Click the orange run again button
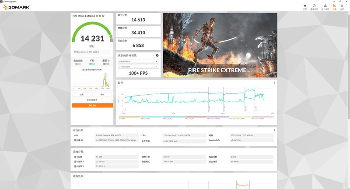This screenshot has width=350, height=189. tap(92, 105)
